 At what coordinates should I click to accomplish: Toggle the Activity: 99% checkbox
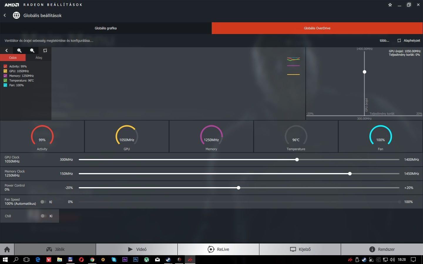click(5, 66)
